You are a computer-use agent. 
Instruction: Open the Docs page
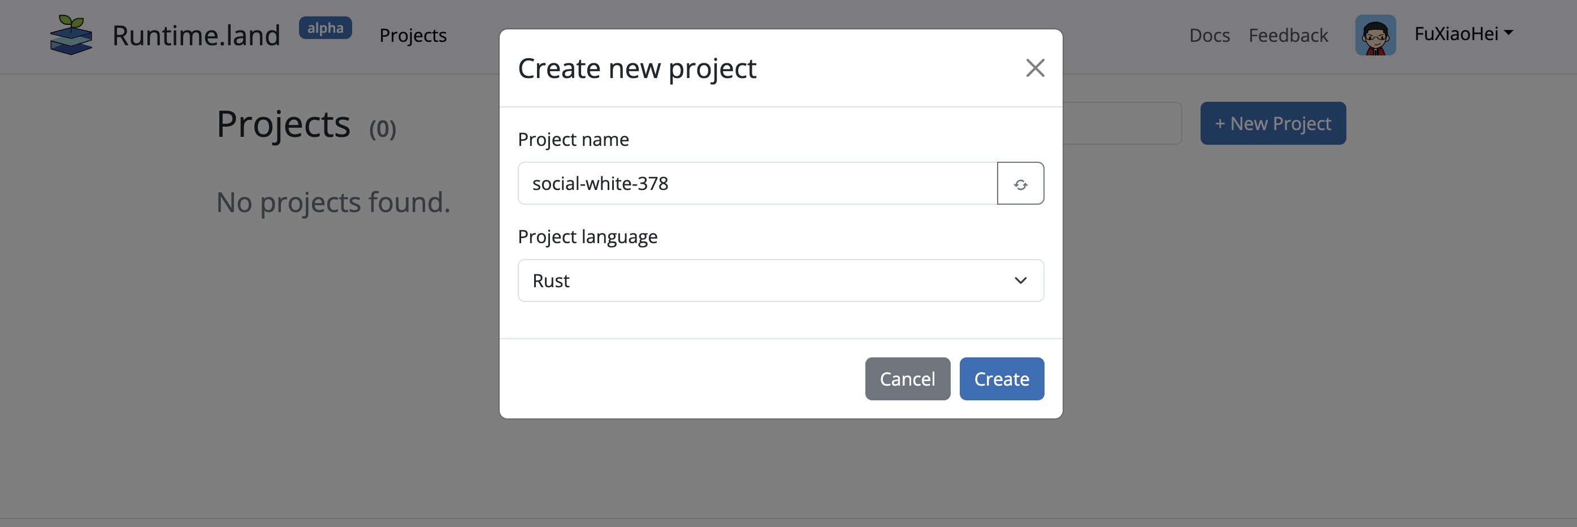[1208, 35]
